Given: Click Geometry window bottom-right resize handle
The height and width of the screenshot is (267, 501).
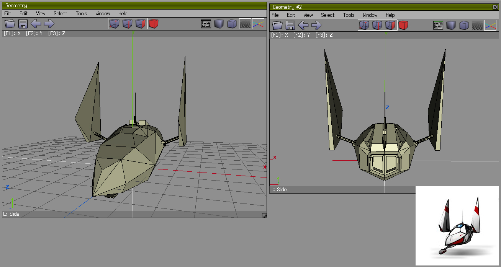Looking at the screenshot, I should (264, 215).
